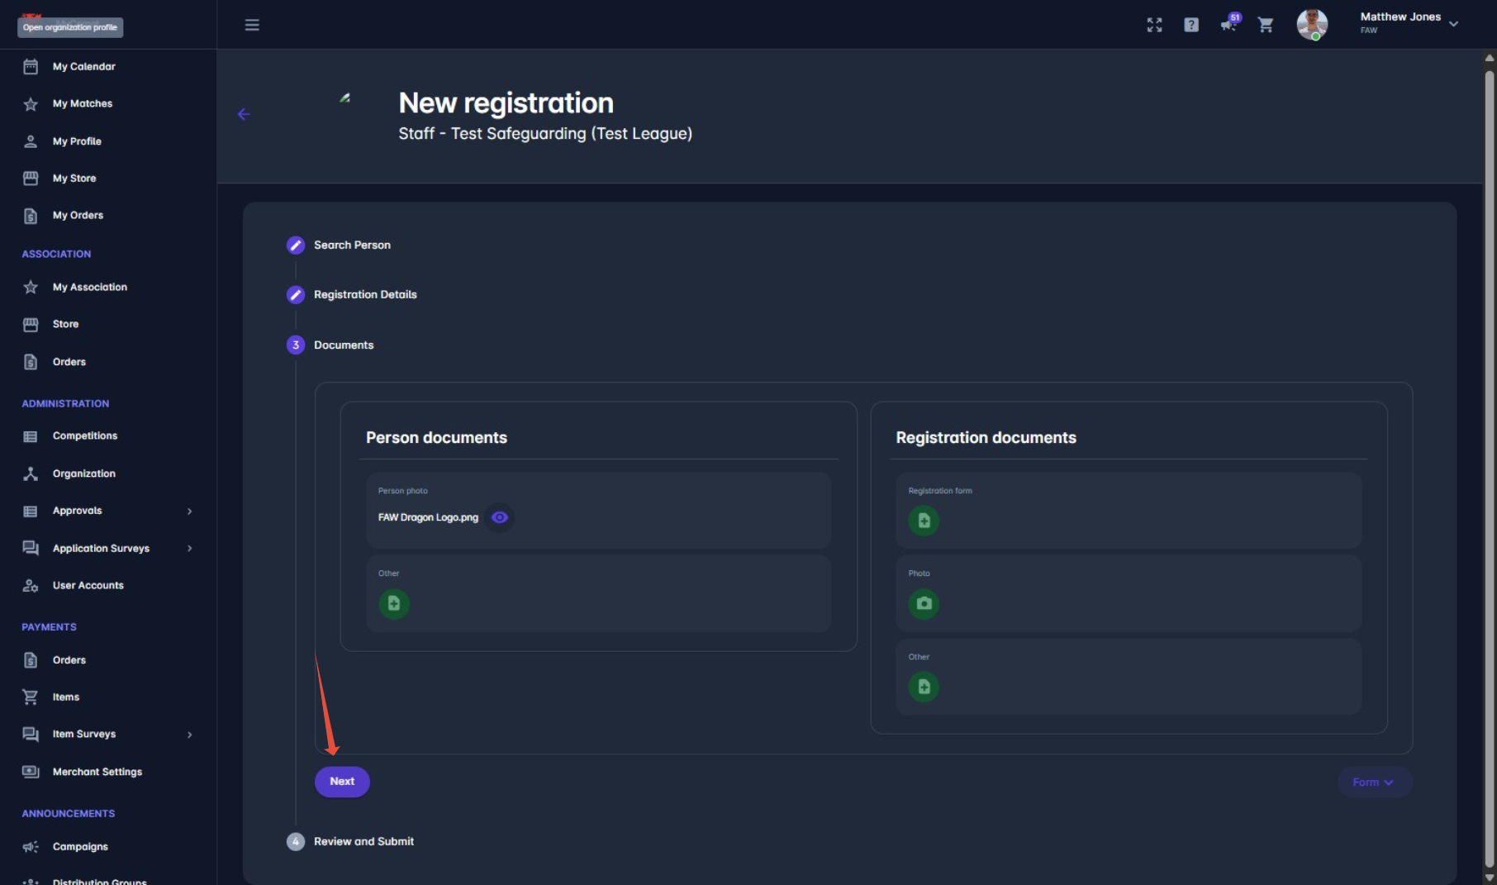Open the Form dropdown
The image size is (1497, 885).
tap(1373, 783)
